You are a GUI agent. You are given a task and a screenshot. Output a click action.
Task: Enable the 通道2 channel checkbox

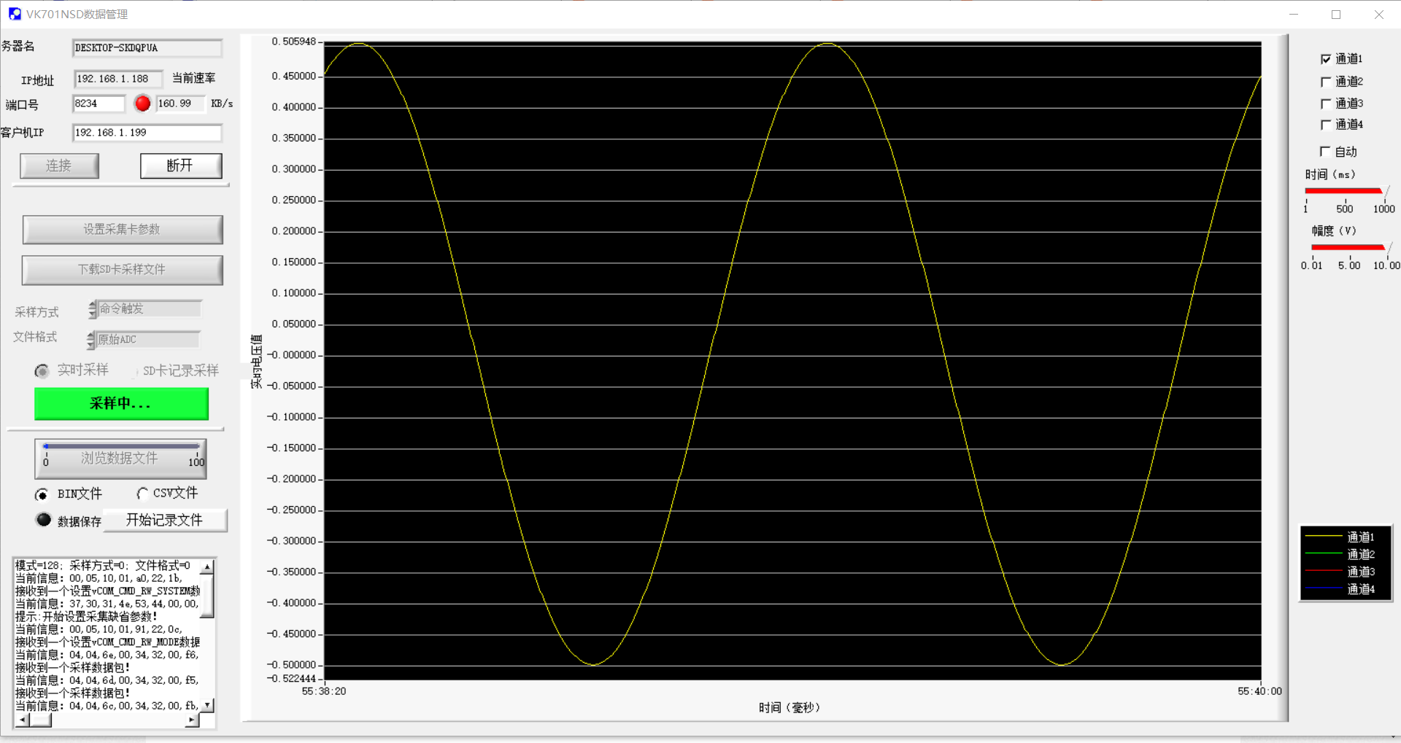pos(1326,82)
